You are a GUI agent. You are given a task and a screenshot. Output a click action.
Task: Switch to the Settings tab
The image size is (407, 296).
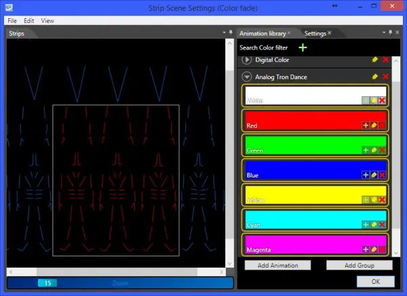click(315, 33)
